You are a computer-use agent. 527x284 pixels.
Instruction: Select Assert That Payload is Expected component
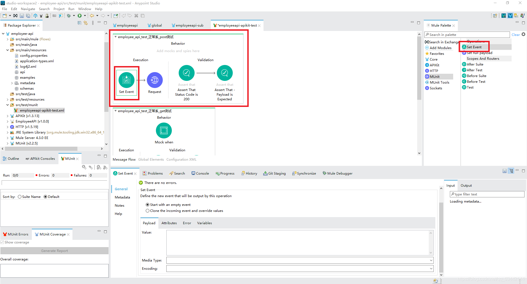tap(225, 83)
